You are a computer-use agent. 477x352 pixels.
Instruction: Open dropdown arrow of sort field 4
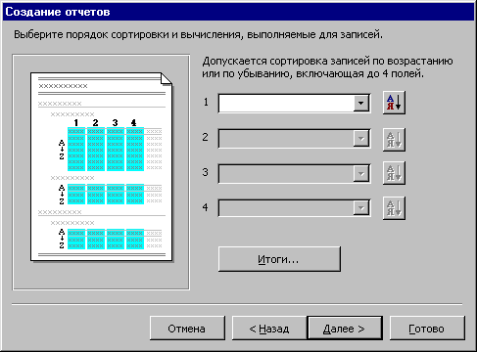point(360,208)
